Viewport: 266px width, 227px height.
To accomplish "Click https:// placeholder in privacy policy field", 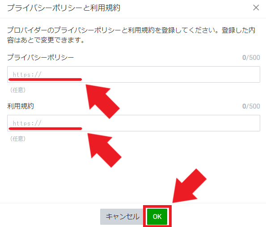I will click(x=27, y=75).
